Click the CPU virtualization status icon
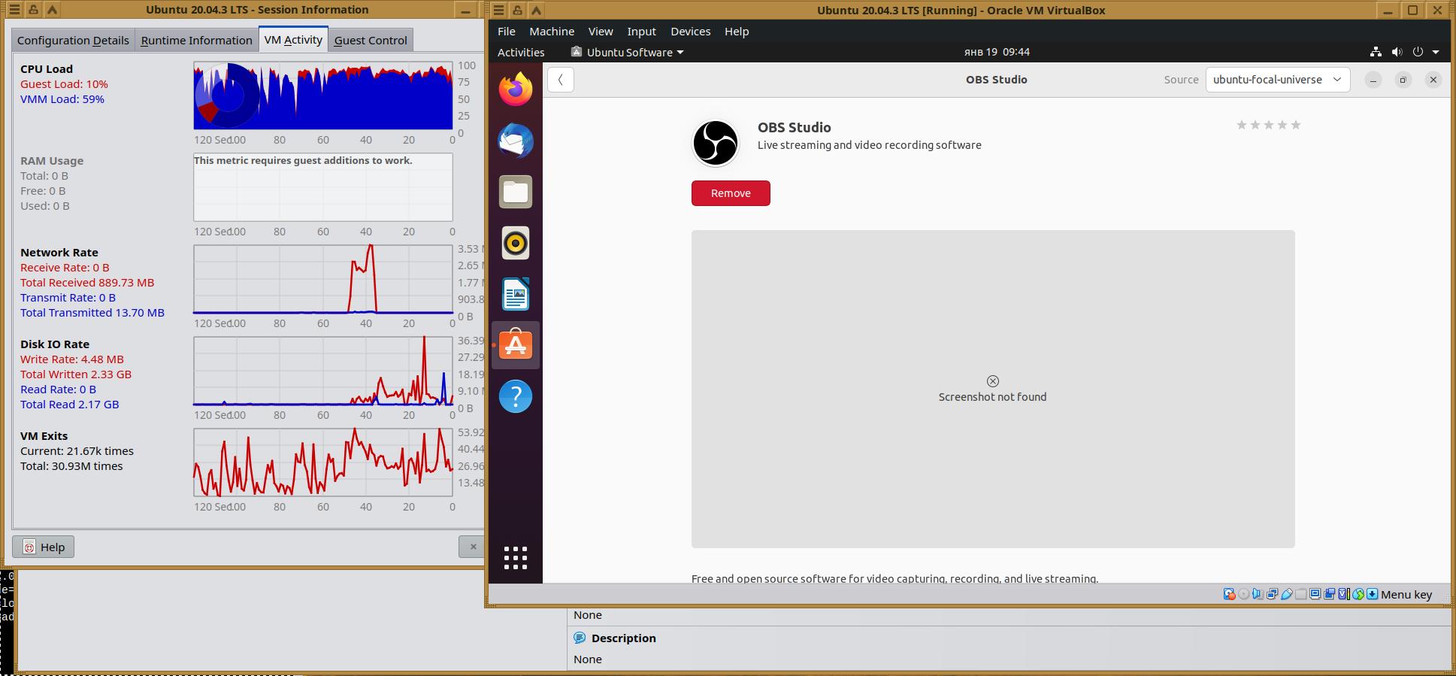The width and height of the screenshot is (1456, 676). point(1344,594)
